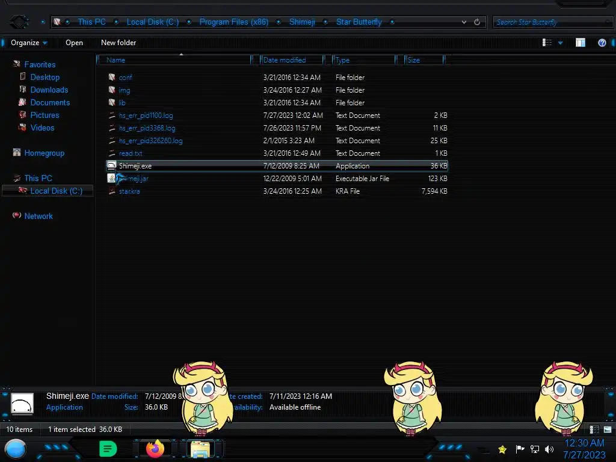Go to This PC in breadcrumb
616x462 pixels.
[91, 22]
